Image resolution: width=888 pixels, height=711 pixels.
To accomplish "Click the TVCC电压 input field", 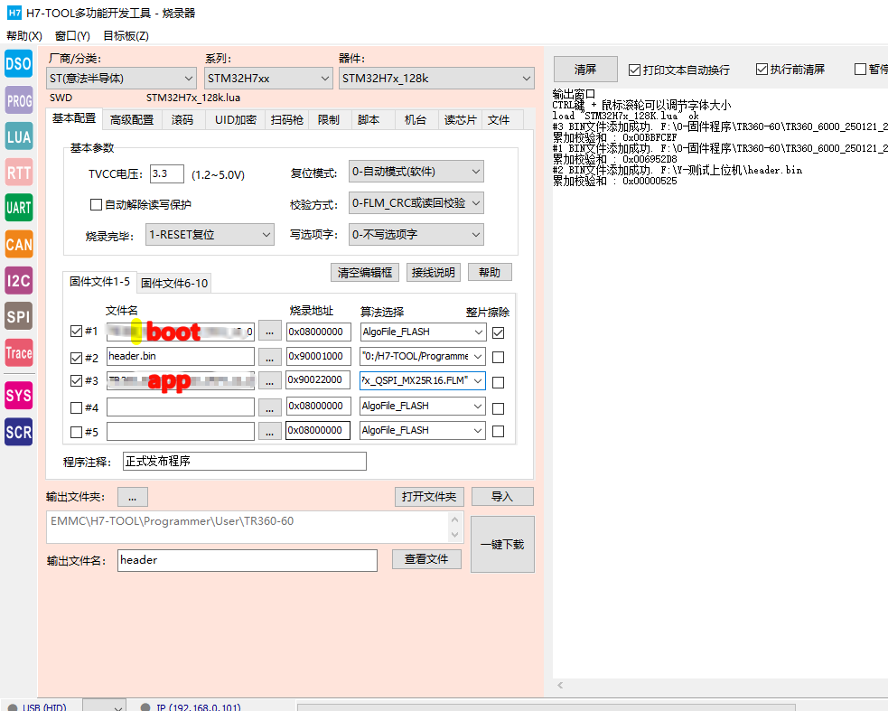I will (166, 174).
